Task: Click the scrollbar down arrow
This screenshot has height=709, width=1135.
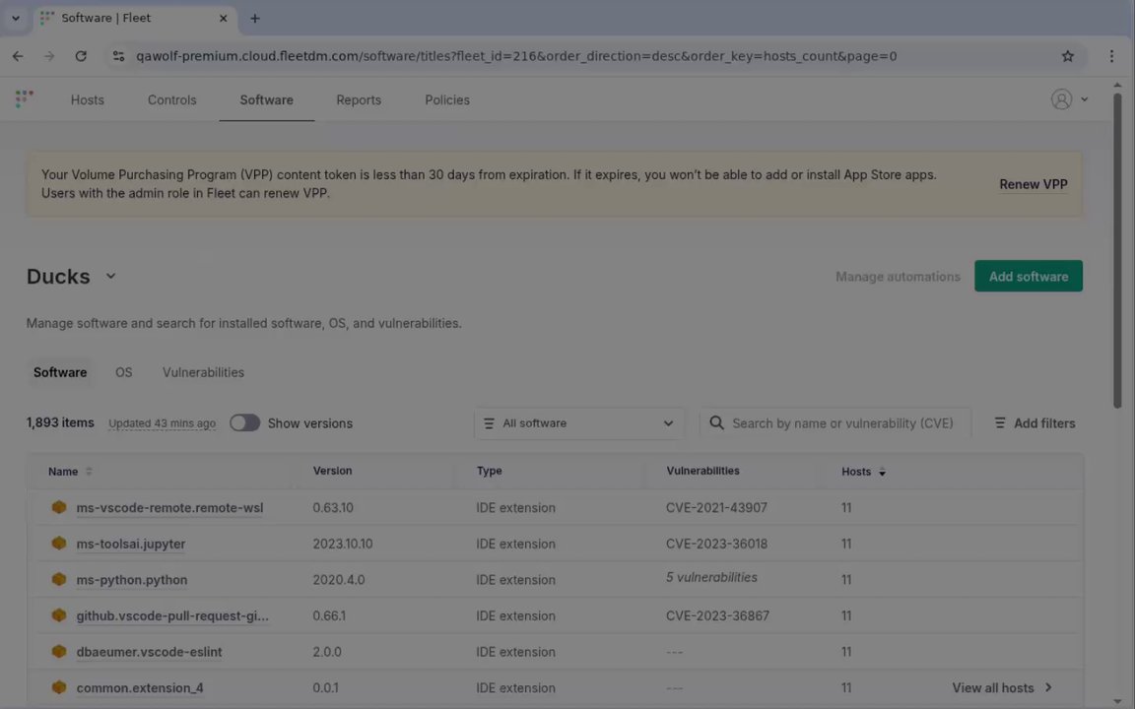Action: tap(1117, 701)
